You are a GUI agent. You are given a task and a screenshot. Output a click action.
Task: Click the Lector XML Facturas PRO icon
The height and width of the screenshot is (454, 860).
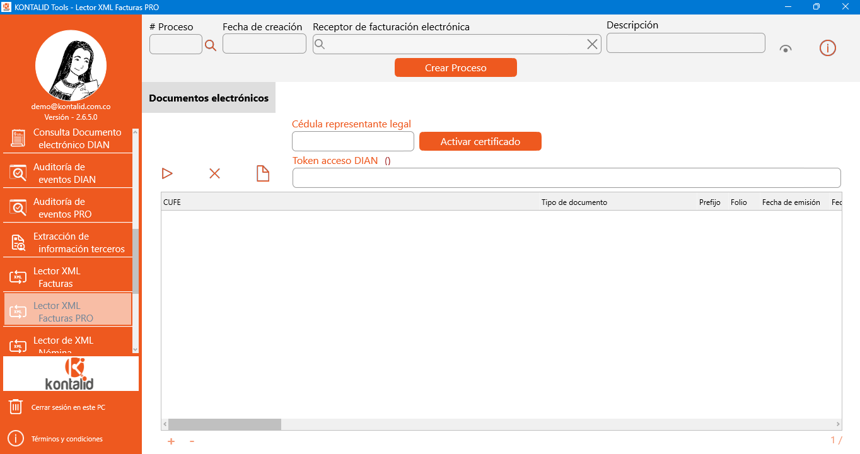coord(18,311)
